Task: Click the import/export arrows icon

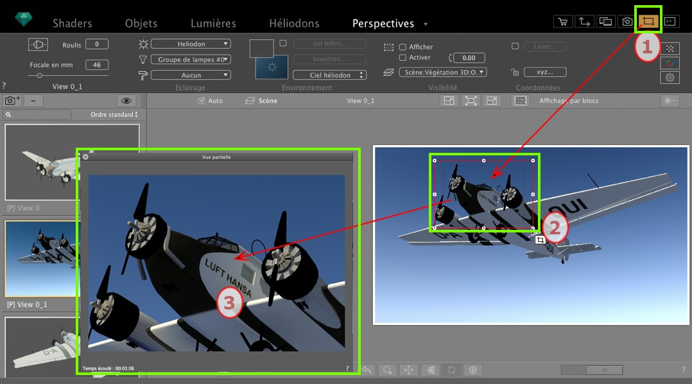Action: 584,22
